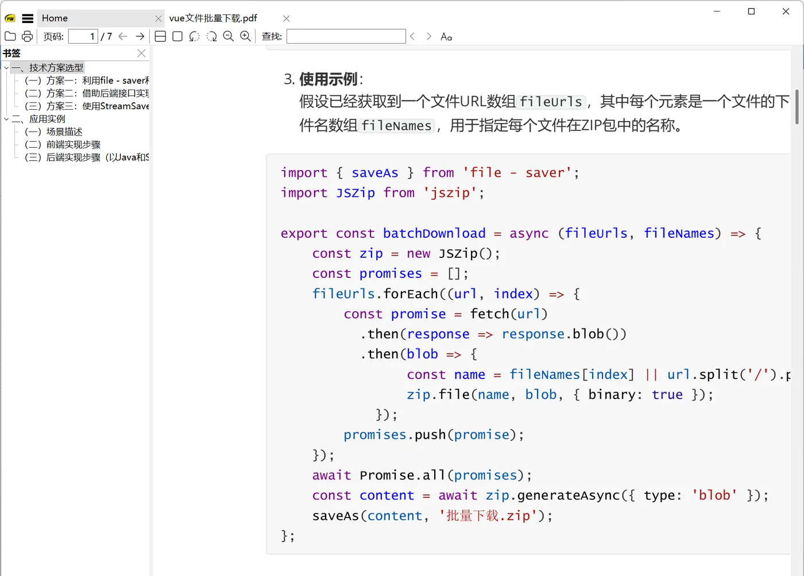Zoom out of the document
This screenshot has width=804, height=576.
click(228, 36)
